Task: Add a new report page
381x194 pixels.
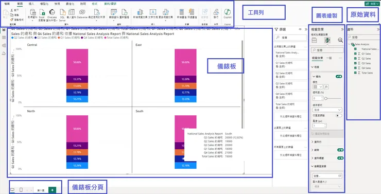Action: 52,190
